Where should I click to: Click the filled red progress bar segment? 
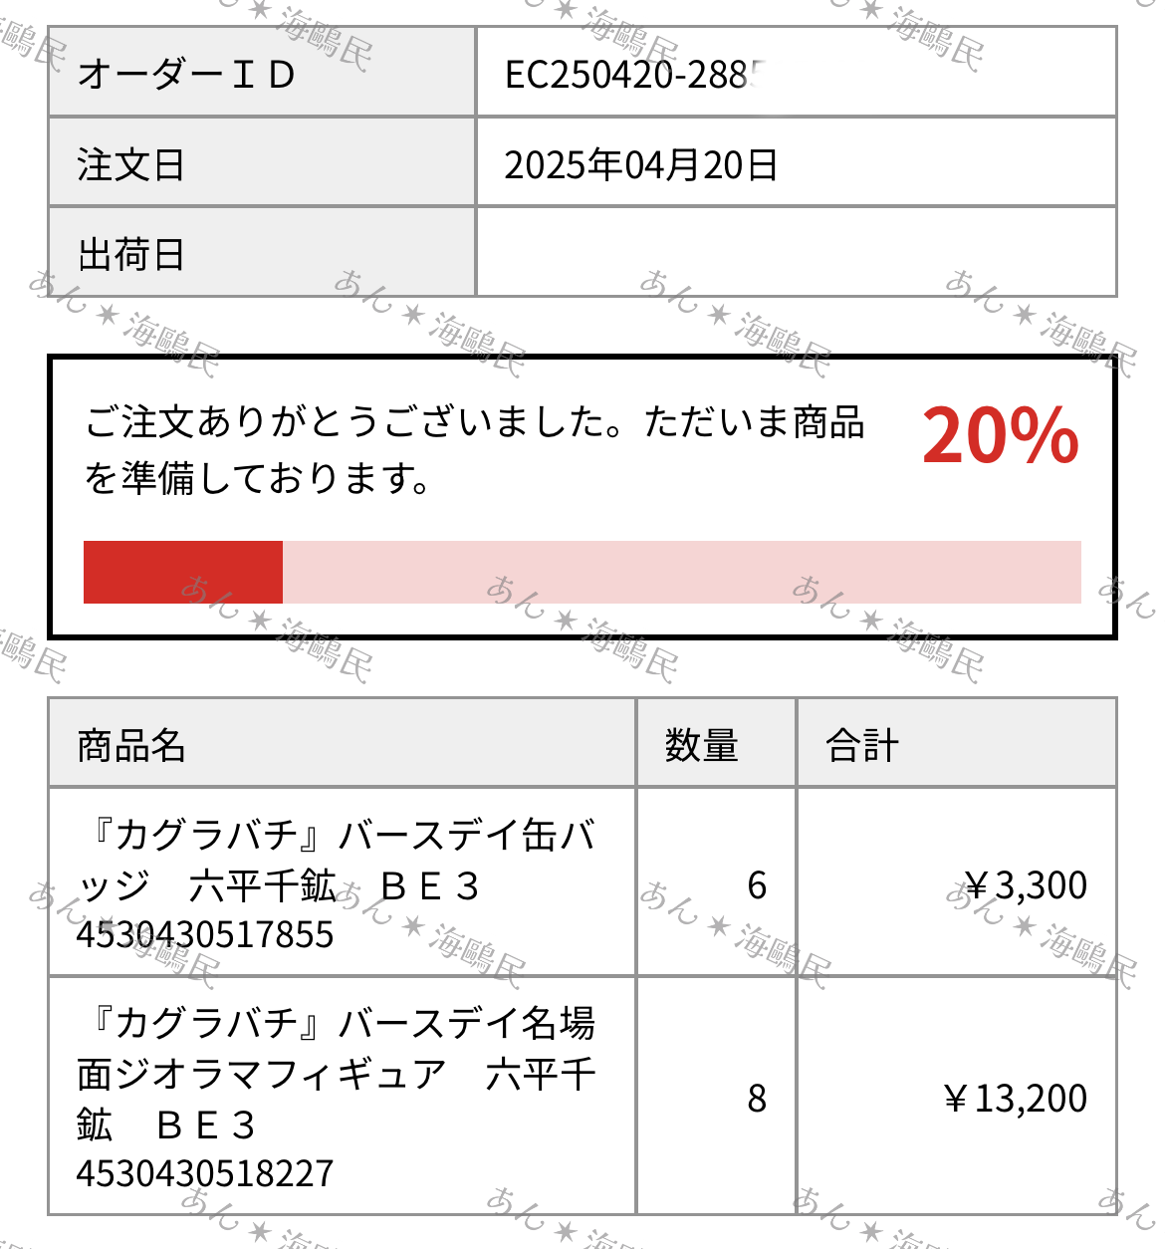tap(183, 572)
